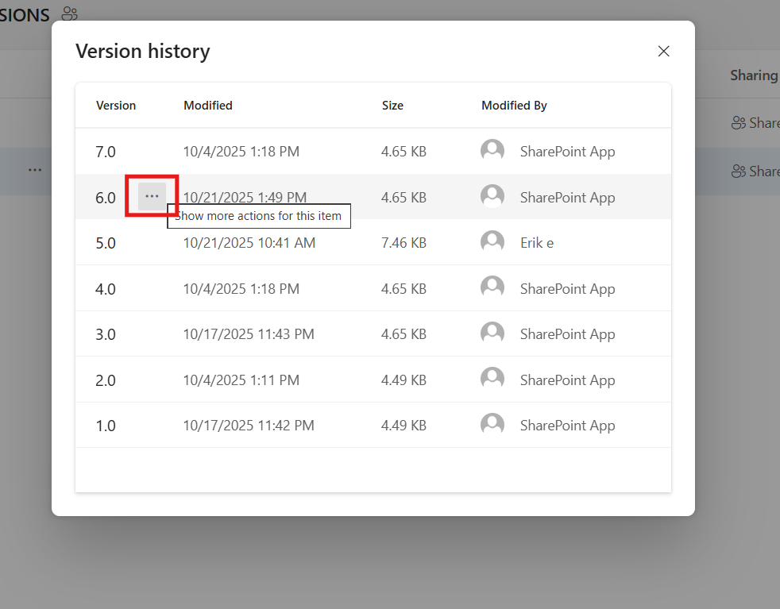Open the ellipsis menu in the background list
The width and height of the screenshot is (780, 609).
[35, 170]
